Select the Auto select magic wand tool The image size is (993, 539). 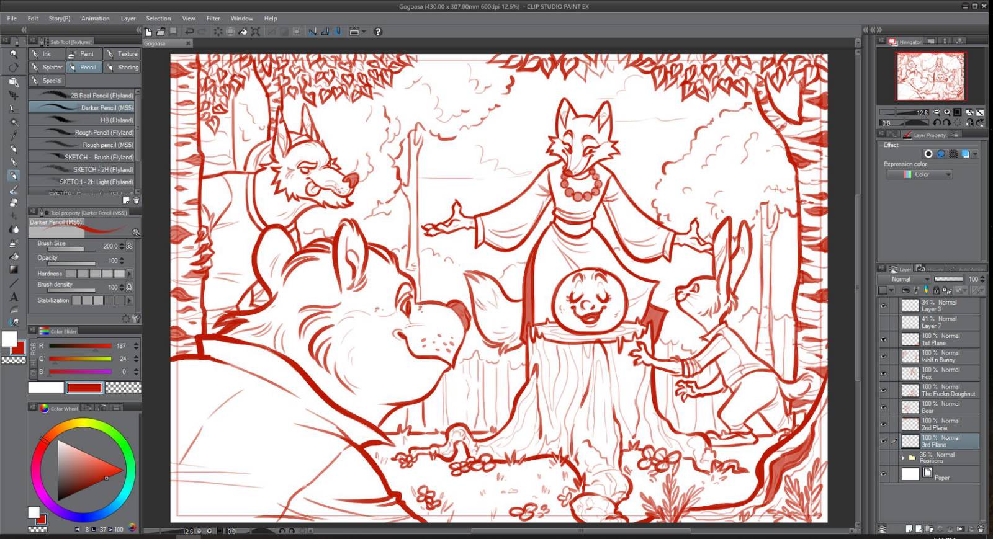(x=13, y=122)
